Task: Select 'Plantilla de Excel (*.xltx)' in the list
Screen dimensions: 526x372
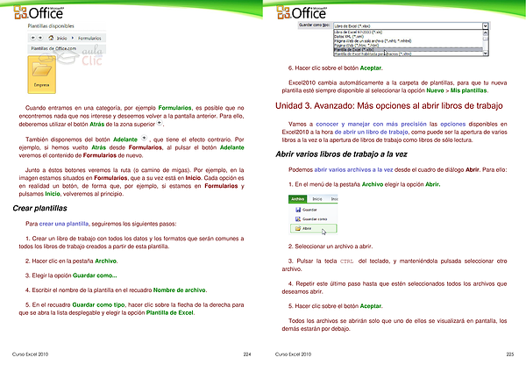Action: [408, 49]
